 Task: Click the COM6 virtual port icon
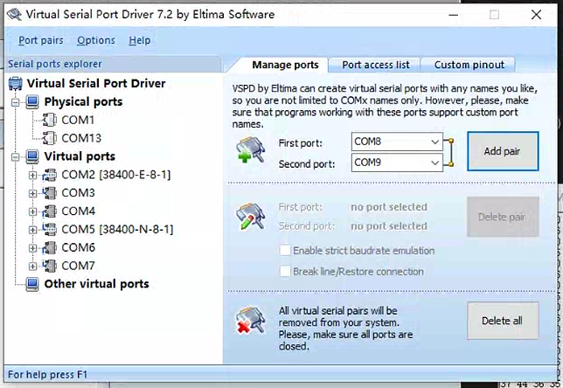pos(50,247)
